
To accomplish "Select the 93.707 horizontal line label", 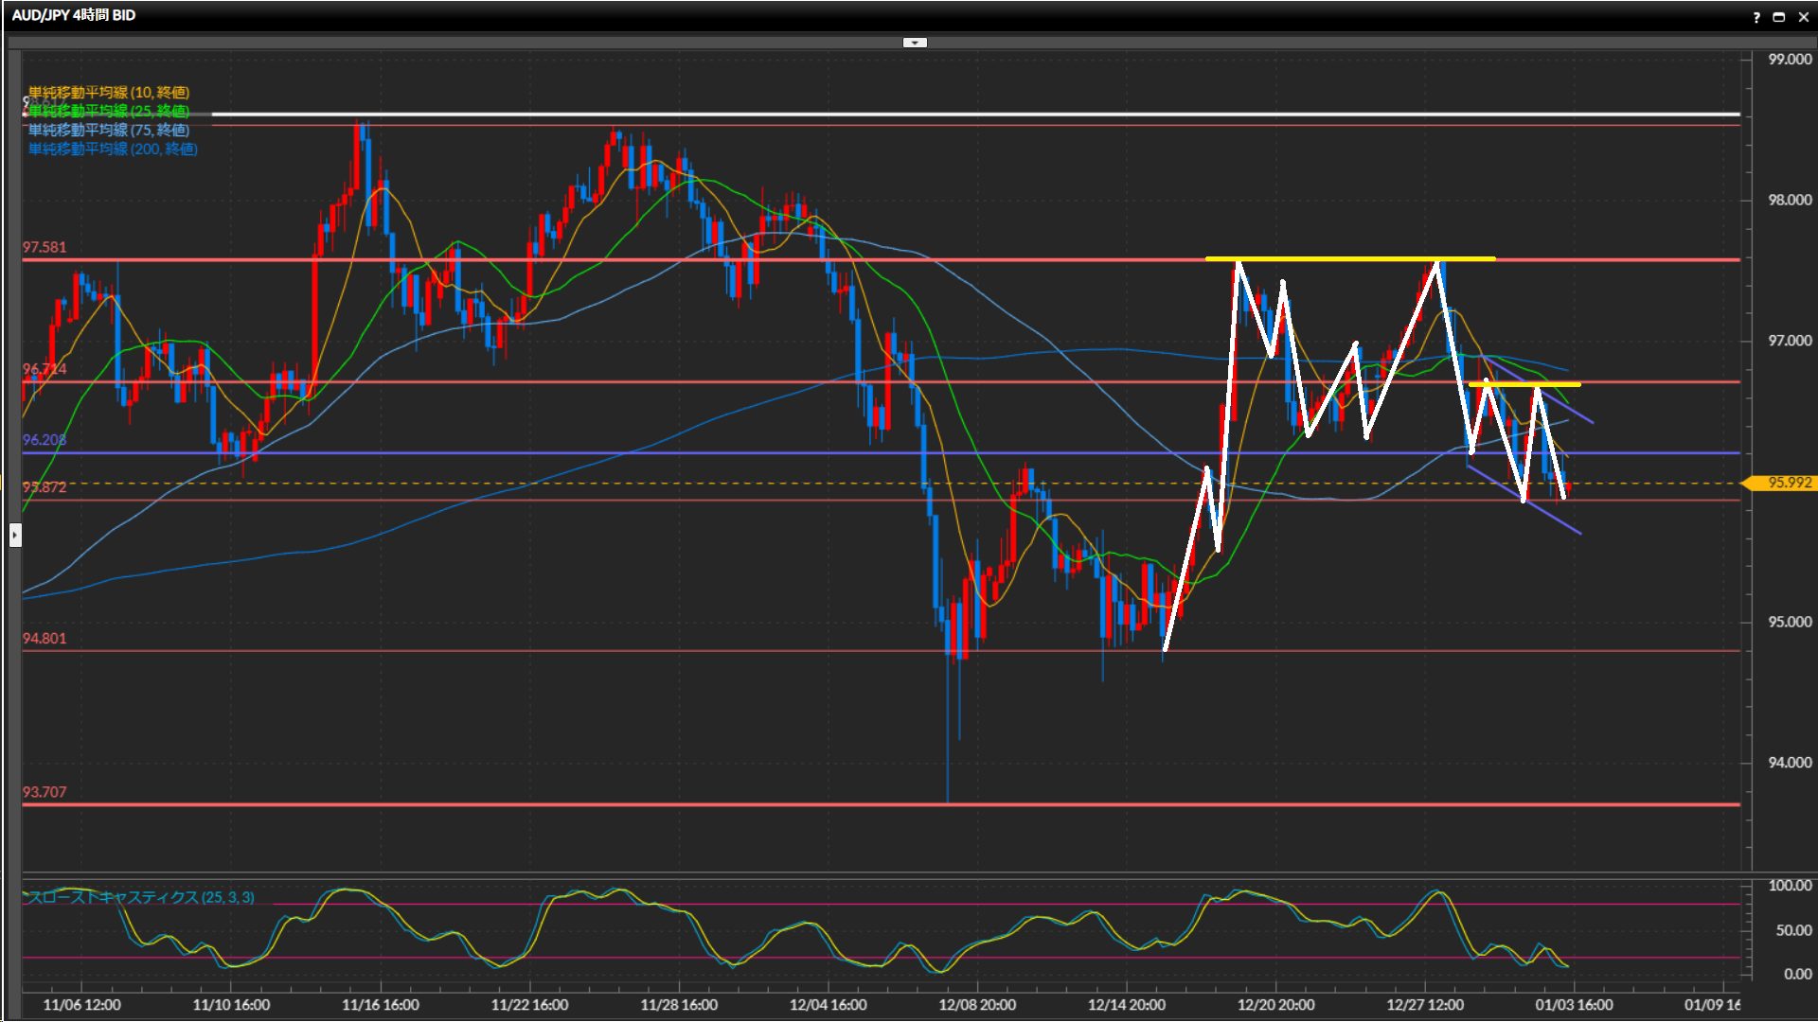I will 45,792.
